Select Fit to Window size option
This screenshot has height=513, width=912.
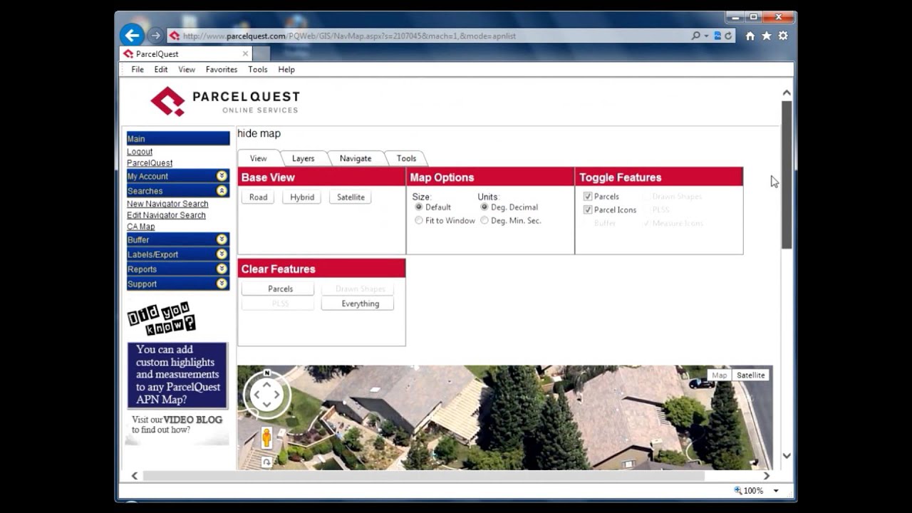click(419, 221)
